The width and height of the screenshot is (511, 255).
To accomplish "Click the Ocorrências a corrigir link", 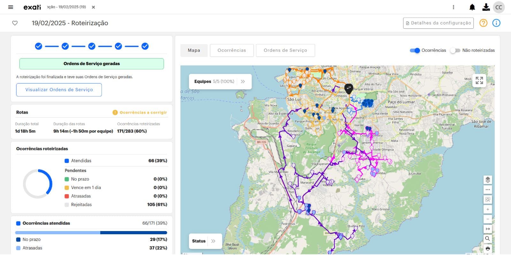I will 143,112.
